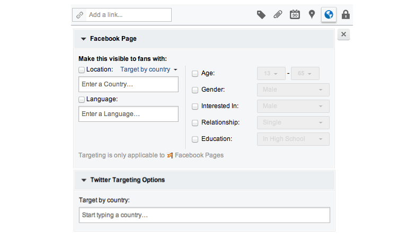416x239 pixels.
Task: Tick the Gender checkbox
Action: click(x=195, y=90)
